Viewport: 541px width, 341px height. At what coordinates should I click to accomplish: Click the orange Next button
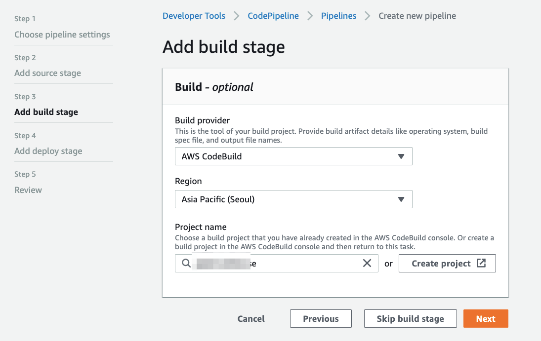(x=485, y=319)
